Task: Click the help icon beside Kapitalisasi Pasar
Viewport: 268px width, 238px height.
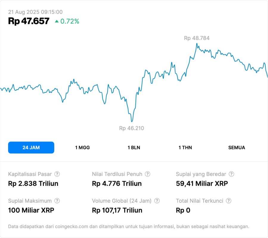Action: pyautogui.click(x=57, y=174)
